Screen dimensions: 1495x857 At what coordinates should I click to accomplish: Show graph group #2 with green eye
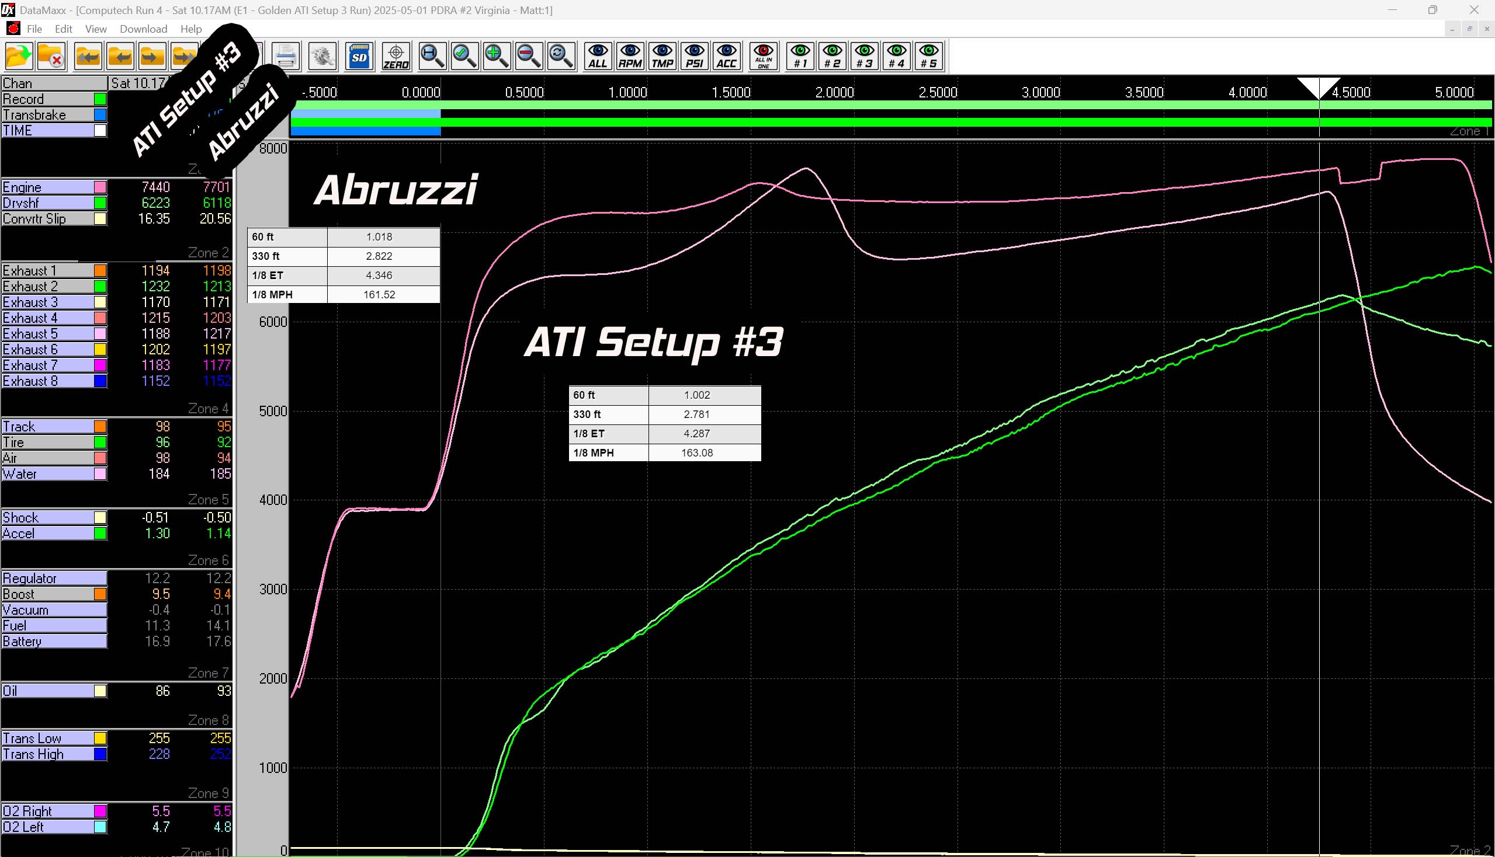click(833, 57)
